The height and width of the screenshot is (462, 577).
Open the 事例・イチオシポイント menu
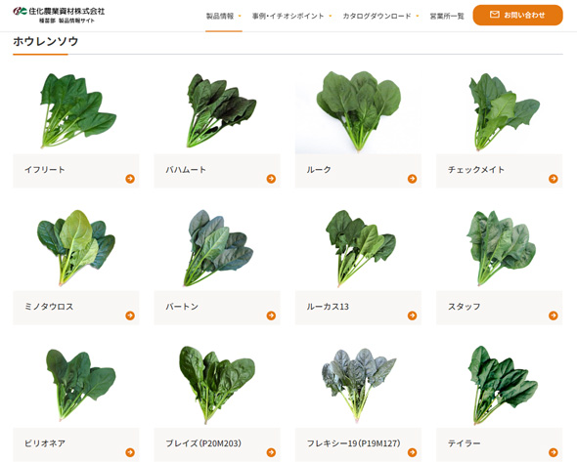point(288,16)
